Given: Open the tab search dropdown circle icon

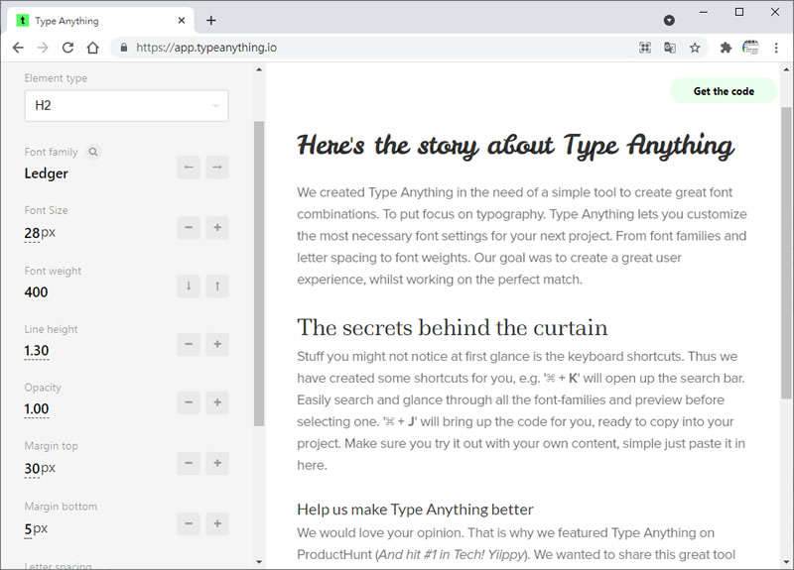Looking at the screenshot, I should (x=669, y=20).
